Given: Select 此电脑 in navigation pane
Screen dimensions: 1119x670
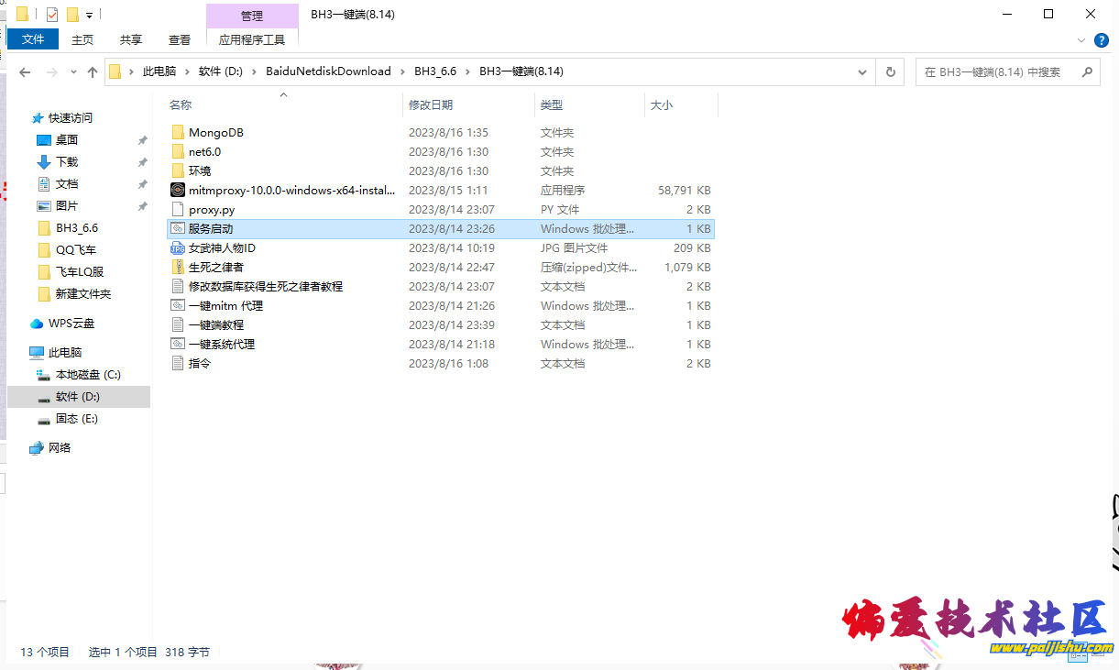Looking at the screenshot, I should pyautogui.click(x=65, y=353).
